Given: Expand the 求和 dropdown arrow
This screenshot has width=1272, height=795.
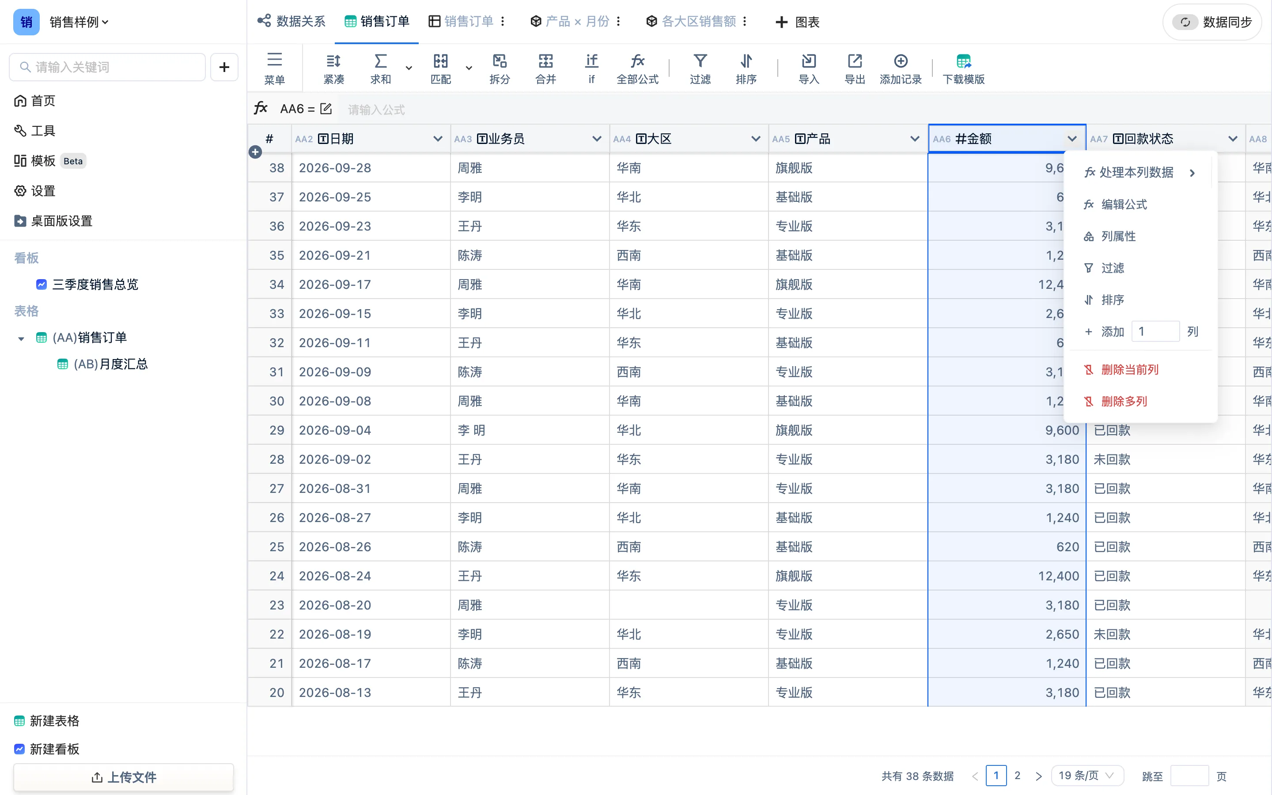Looking at the screenshot, I should pyautogui.click(x=409, y=68).
